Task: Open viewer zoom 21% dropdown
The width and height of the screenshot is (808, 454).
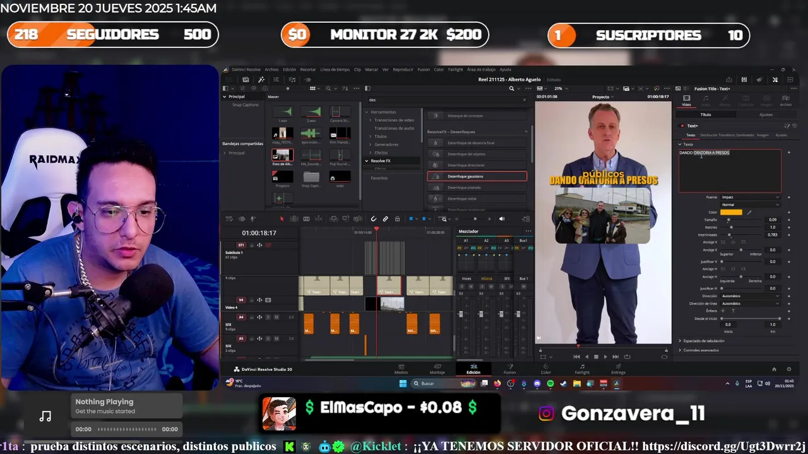Action: pos(561,88)
